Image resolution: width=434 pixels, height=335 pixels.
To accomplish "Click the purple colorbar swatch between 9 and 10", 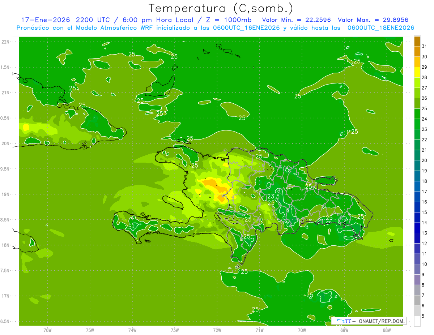I will pos(417,269).
